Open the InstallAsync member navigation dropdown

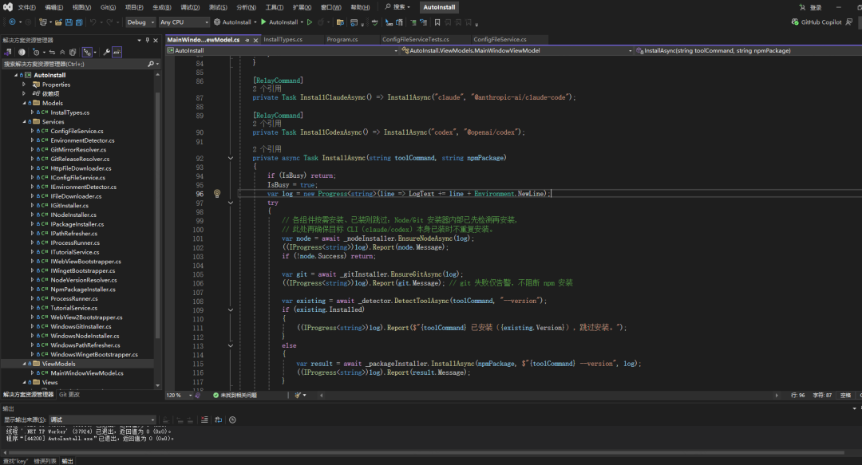(748, 50)
